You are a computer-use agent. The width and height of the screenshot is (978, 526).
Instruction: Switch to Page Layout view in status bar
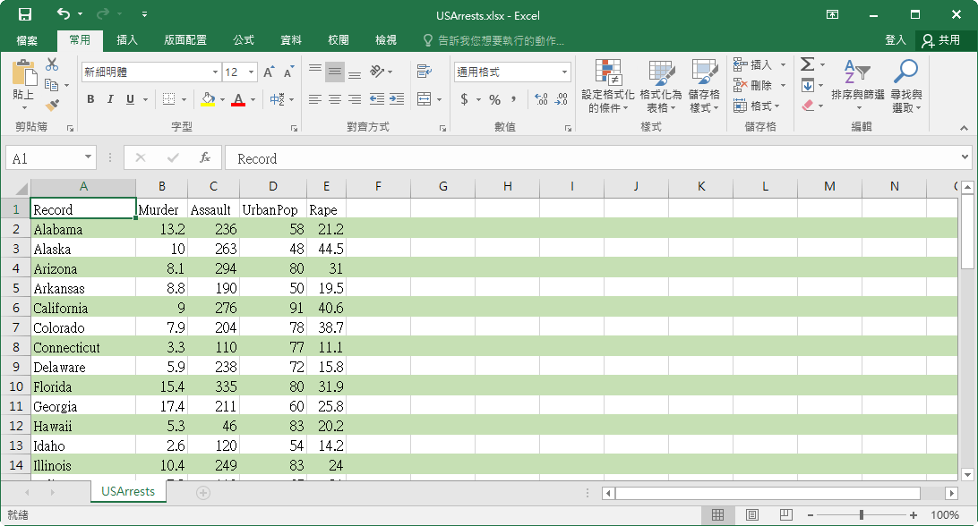(x=752, y=515)
